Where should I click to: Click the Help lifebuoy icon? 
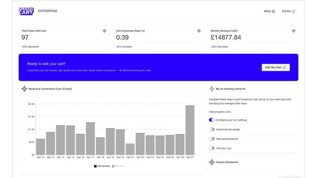click(x=273, y=11)
